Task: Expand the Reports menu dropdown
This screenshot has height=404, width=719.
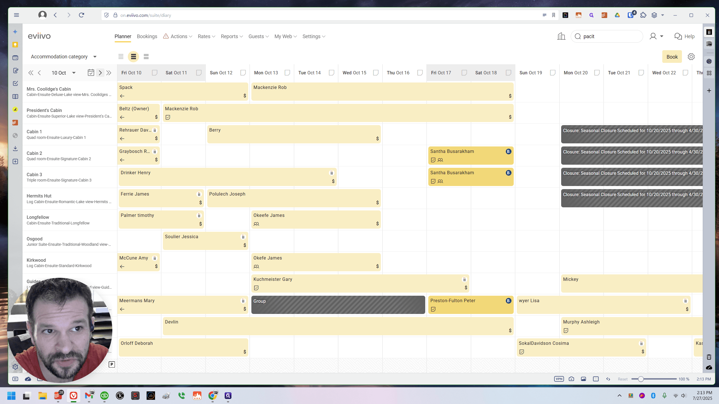Action: pos(232,36)
